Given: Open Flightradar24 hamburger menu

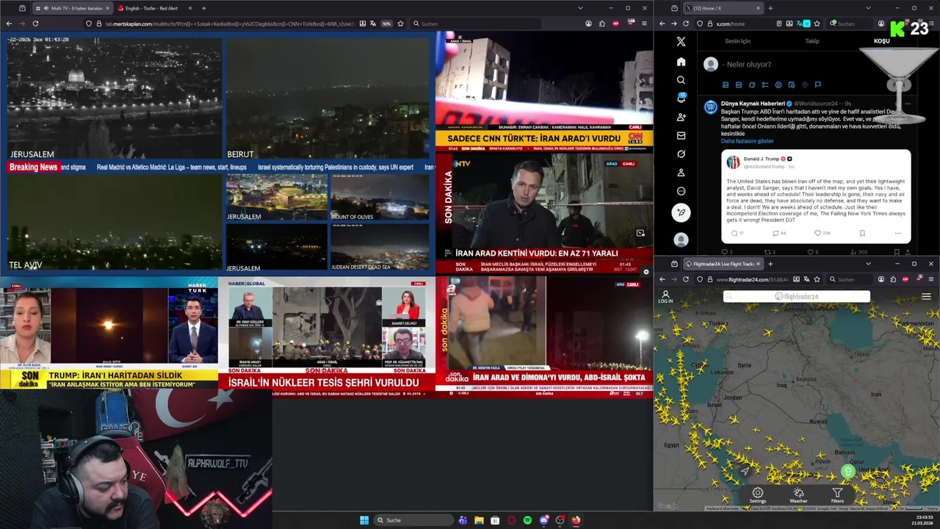Looking at the screenshot, I should click(x=926, y=297).
